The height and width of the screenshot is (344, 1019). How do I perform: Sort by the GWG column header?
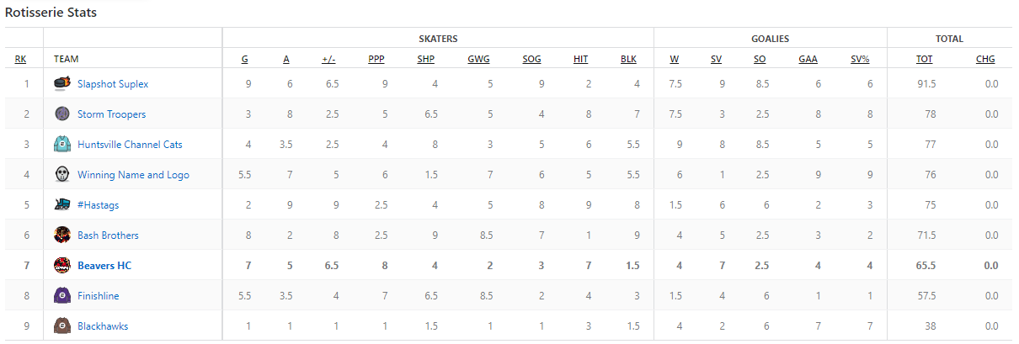[x=478, y=60]
